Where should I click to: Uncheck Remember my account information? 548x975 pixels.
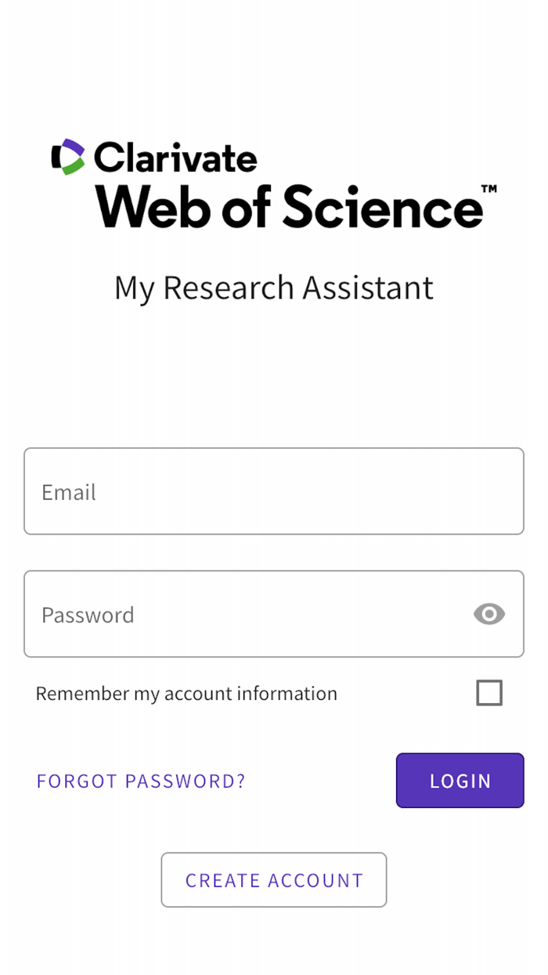(489, 692)
